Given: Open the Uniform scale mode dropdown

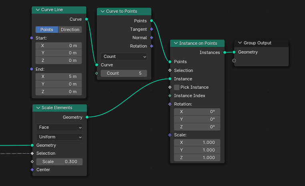Looking at the screenshot, I should [59, 137].
